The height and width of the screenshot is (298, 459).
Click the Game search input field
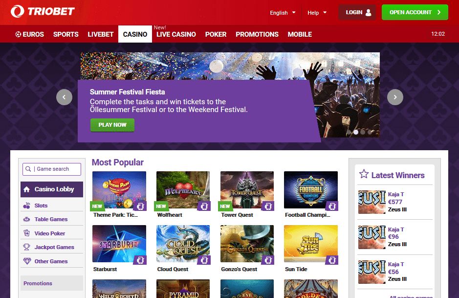52,169
